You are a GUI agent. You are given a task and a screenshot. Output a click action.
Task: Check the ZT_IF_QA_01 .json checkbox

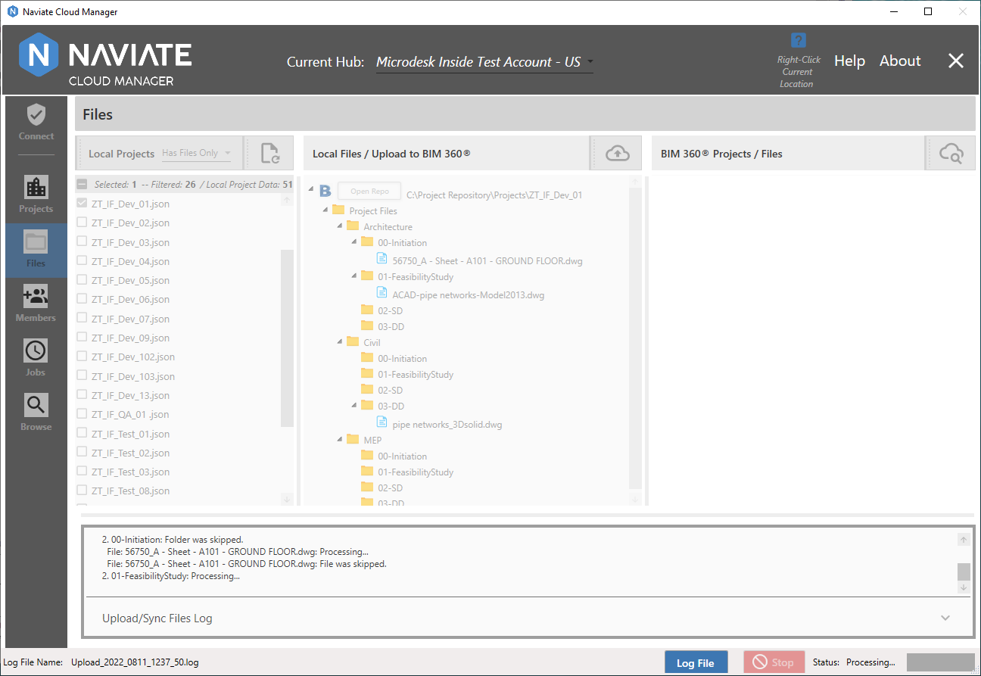click(83, 414)
